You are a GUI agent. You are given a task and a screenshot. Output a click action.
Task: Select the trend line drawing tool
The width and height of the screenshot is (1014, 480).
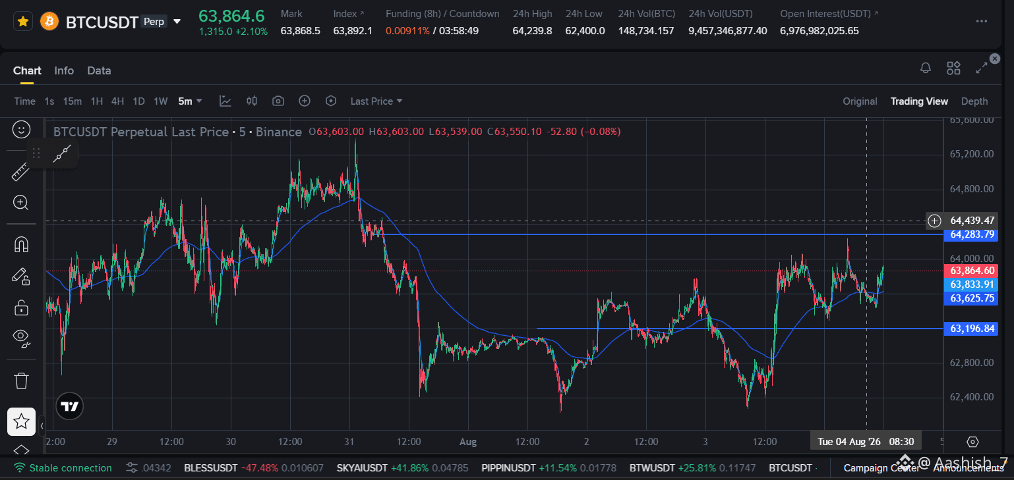point(62,153)
